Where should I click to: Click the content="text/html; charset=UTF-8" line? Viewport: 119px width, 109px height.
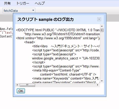tap(68, 74)
